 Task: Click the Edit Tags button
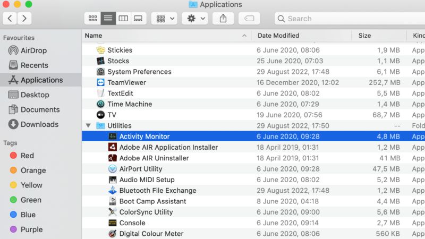coord(249,19)
